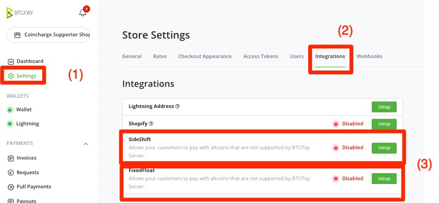Open the Requests icon in sidebar
439x203 pixels.
tap(11, 173)
